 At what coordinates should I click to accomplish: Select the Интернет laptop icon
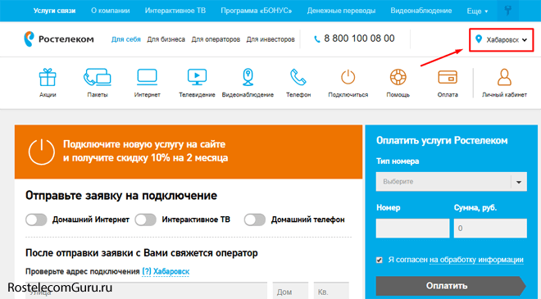pos(147,77)
